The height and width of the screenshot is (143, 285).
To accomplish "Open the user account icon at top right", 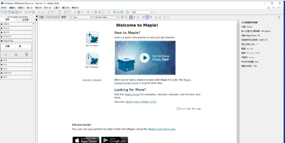I will tap(279, 8).
